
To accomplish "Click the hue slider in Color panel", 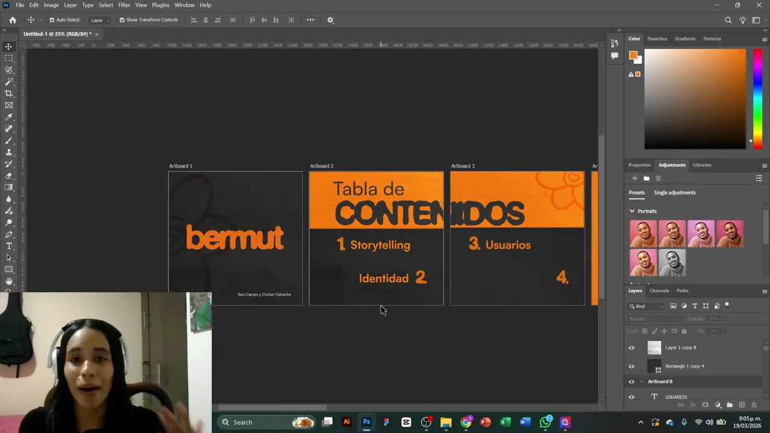I will pos(758,98).
